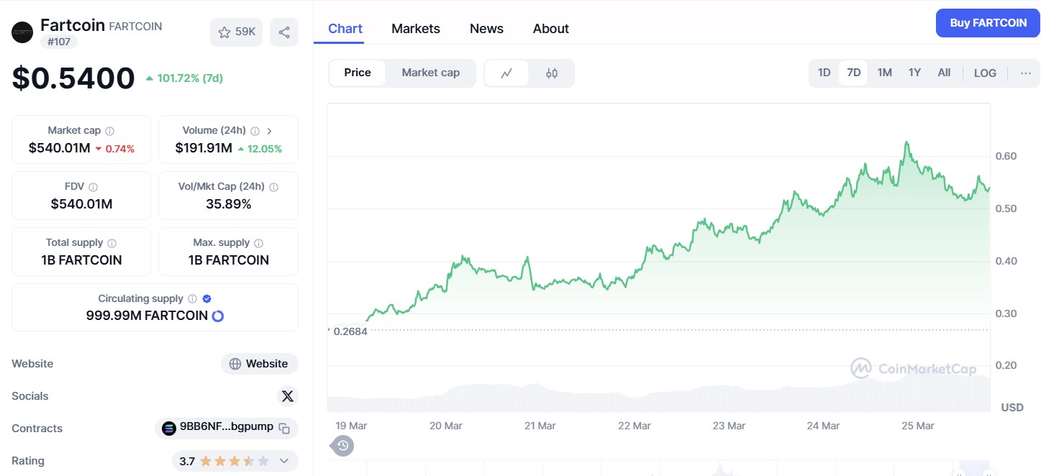Open the News tab
This screenshot has height=476, width=1041.
point(486,28)
